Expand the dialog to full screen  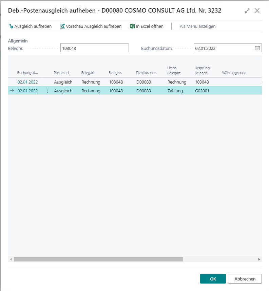(247, 11)
